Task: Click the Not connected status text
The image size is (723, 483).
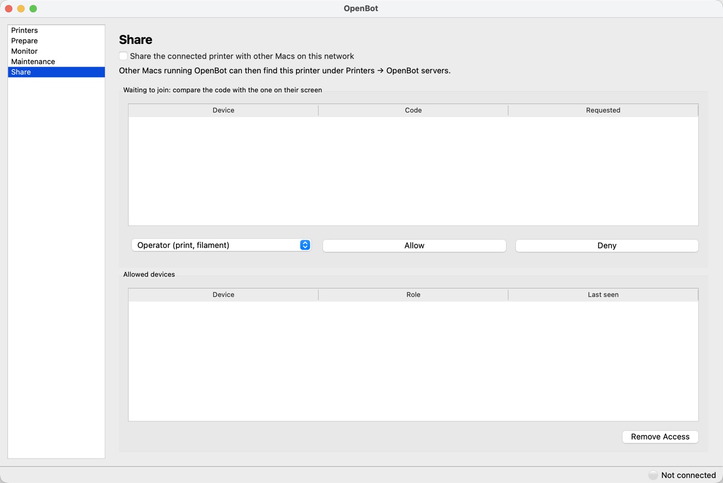Action: (x=688, y=475)
